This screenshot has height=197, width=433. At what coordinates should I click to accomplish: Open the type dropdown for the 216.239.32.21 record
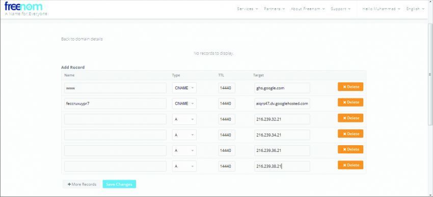[x=184, y=119]
